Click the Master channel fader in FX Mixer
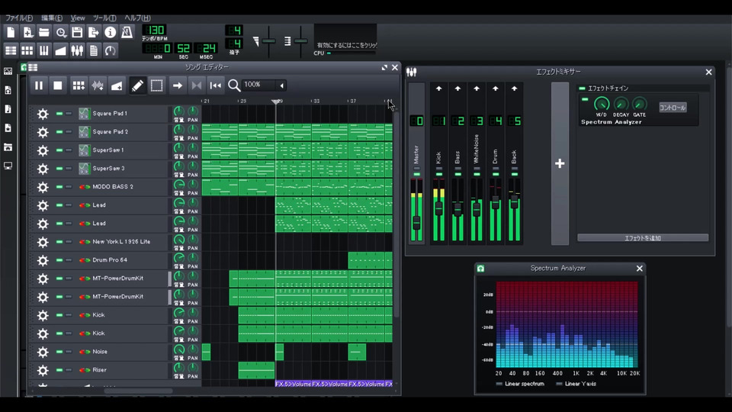 [416, 222]
